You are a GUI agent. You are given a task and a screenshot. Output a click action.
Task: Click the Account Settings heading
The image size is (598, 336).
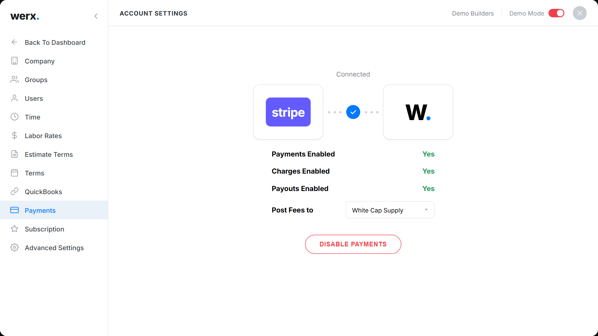tap(154, 13)
